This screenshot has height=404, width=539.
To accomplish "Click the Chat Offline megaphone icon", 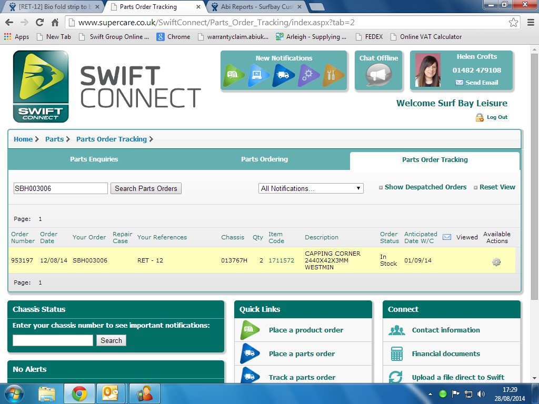I will [378, 75].
